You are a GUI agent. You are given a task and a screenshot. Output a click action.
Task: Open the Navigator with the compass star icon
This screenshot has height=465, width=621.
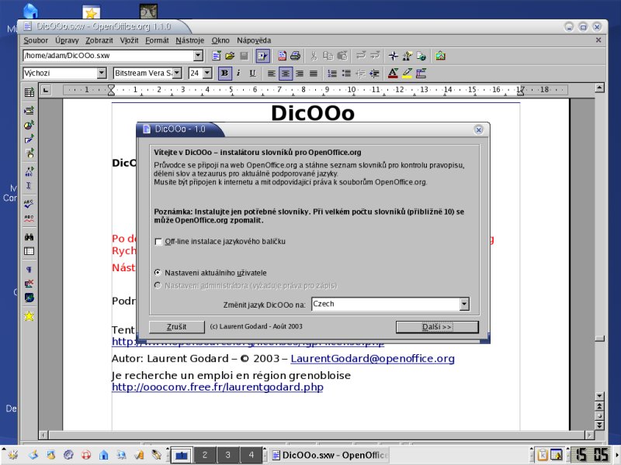[394, 56]
